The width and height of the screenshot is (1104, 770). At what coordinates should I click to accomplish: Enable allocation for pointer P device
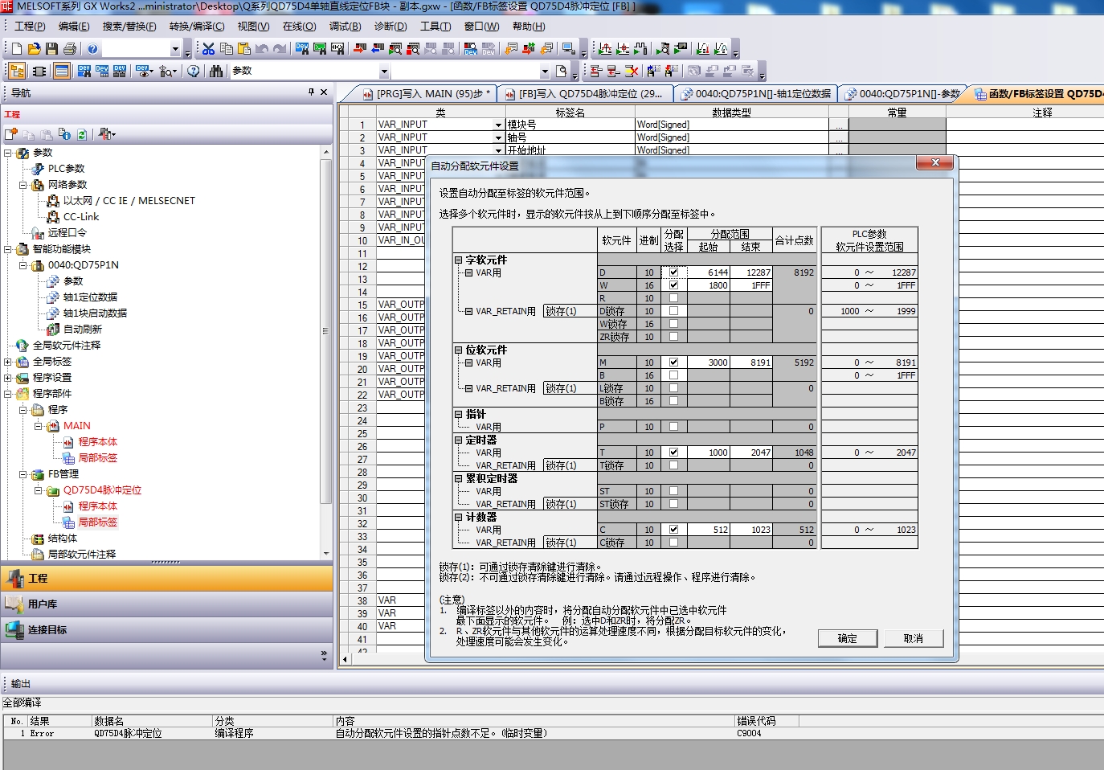[673, 427]
